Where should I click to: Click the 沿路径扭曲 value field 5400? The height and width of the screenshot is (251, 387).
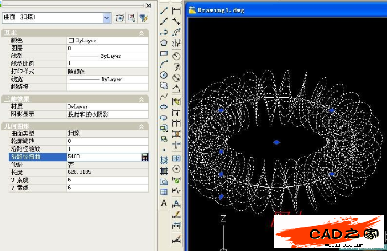(x=103, y=157)
